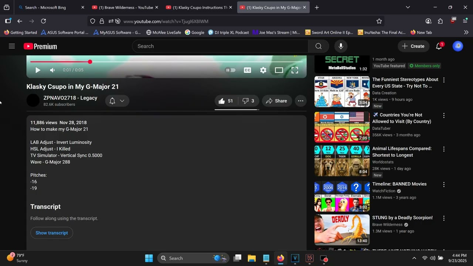
Task: Open the YouTube guide hamburger menu
Action: pyautogui.click(x=12, y=46)
